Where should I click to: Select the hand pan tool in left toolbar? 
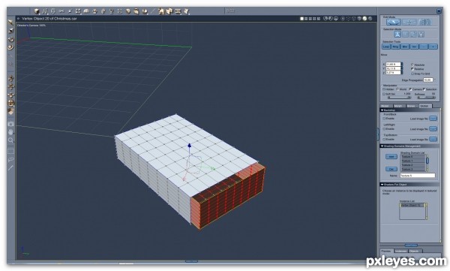(10, 132)
